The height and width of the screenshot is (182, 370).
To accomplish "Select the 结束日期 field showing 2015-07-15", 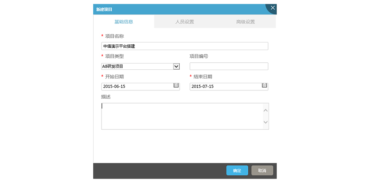I will (x=229, y=86).
